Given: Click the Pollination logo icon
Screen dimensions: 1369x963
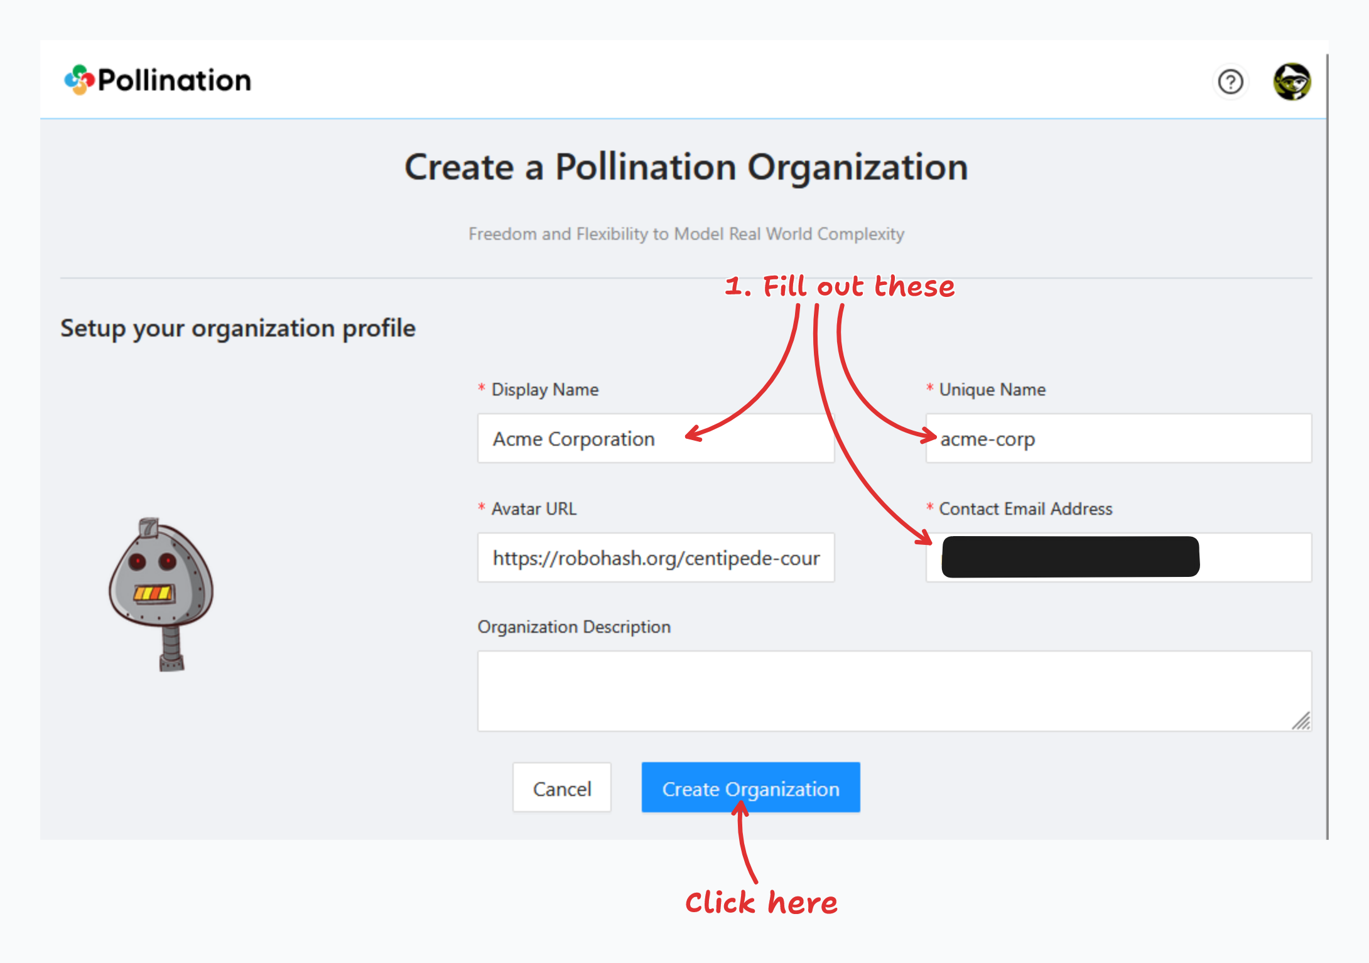Looking at the screenshot, I should 79,80.
